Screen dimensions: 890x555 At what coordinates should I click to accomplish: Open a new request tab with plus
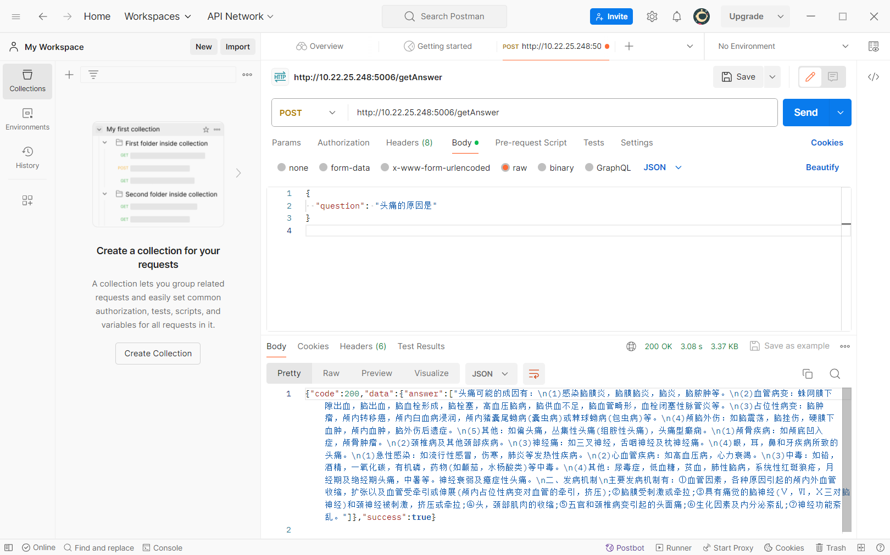click(629, 46)
